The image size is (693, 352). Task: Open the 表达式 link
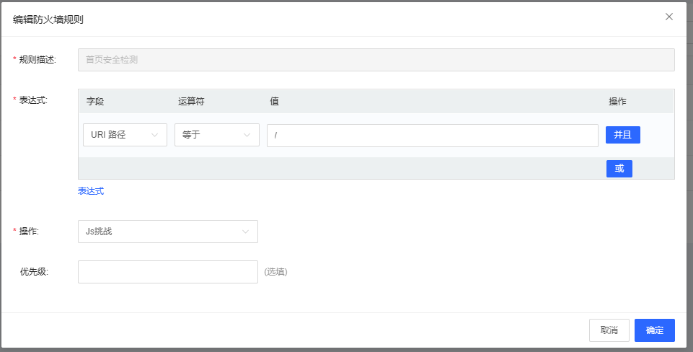point(91,191)
